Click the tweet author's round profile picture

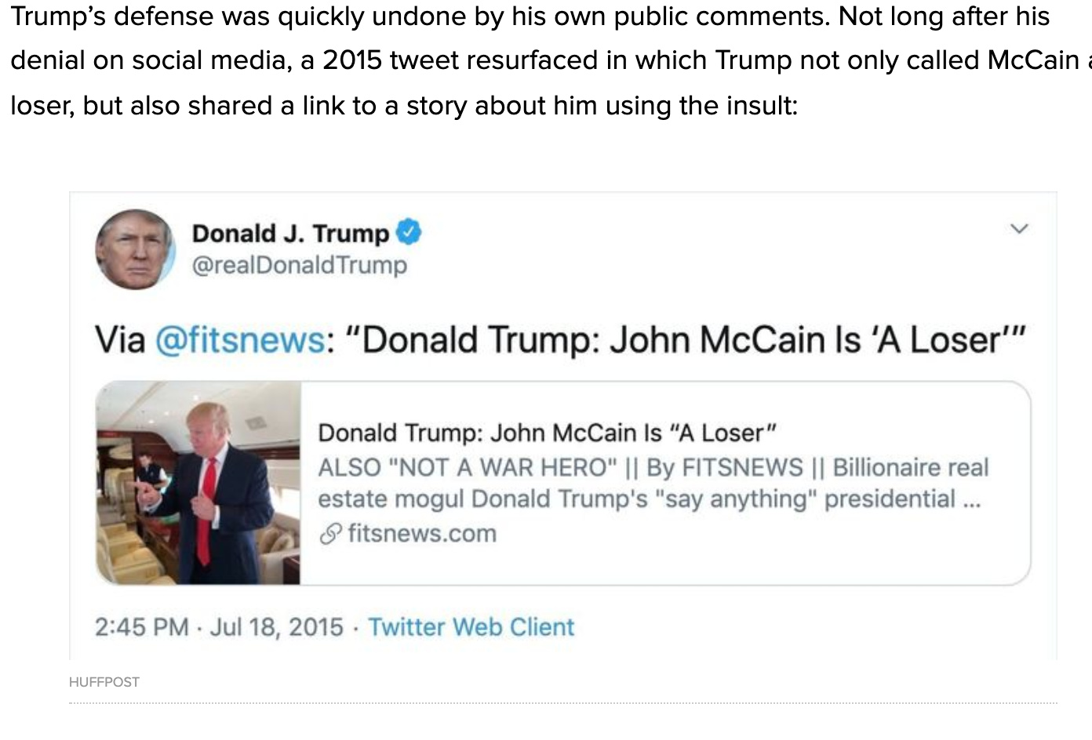point(135,249)
